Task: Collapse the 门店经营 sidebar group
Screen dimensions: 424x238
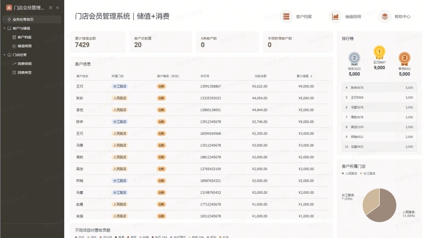Action: click(x=4, y=55)
